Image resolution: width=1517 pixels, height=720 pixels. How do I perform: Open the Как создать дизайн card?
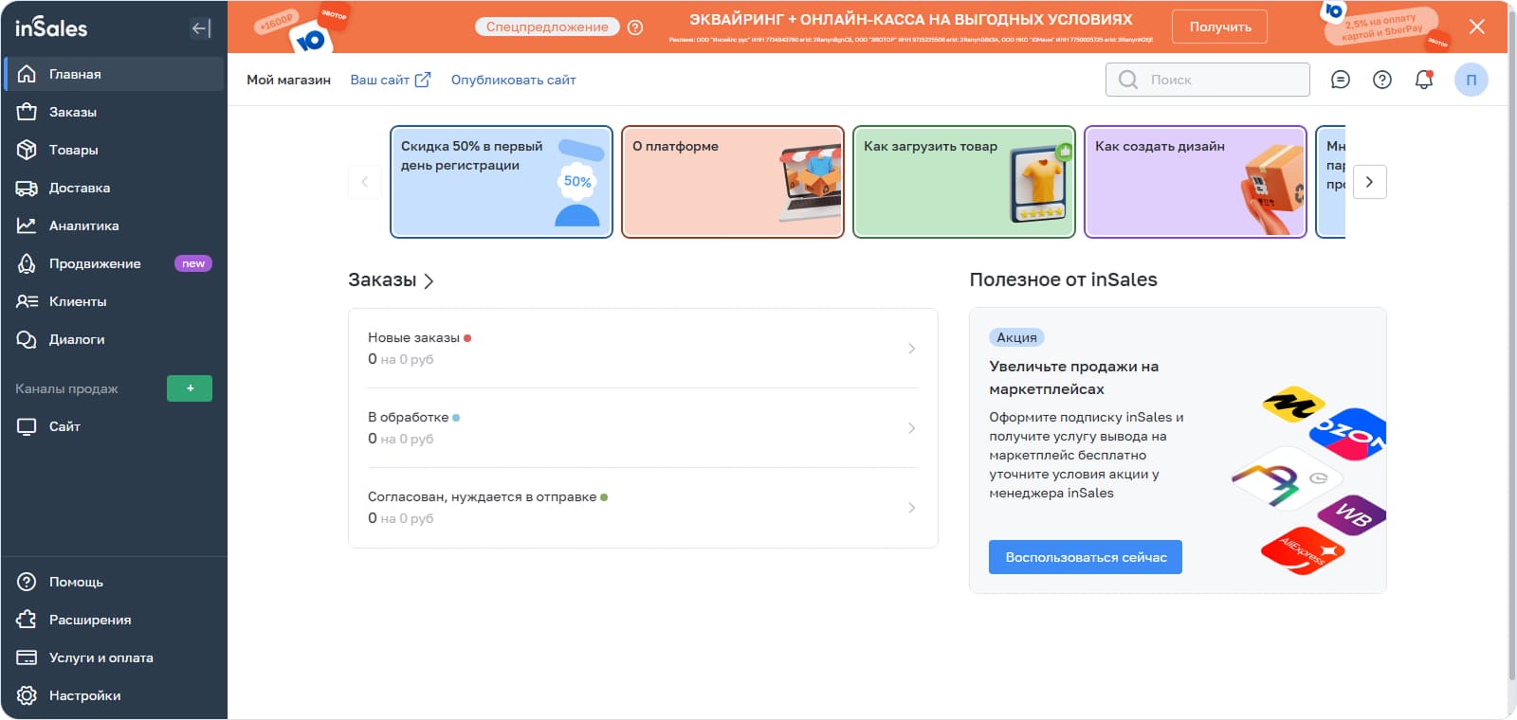tap(1196, 182)
